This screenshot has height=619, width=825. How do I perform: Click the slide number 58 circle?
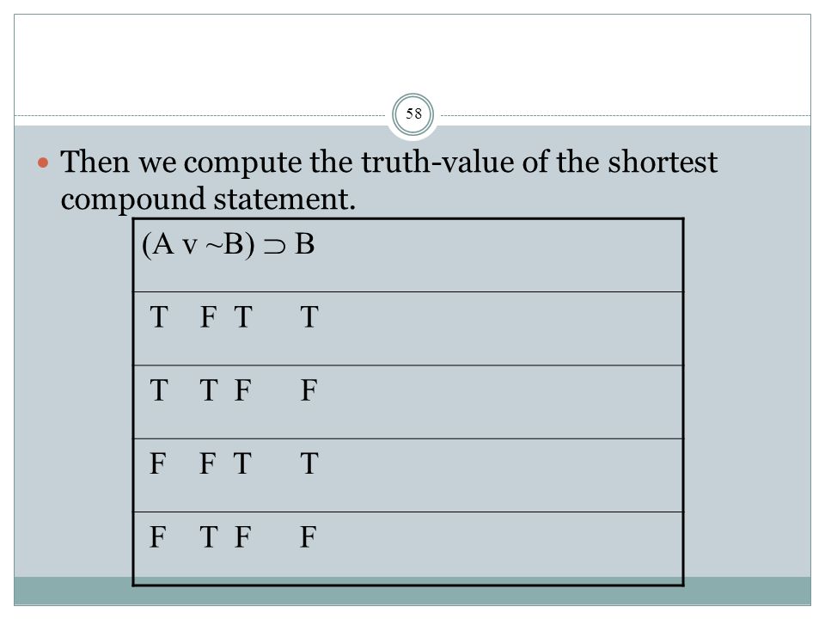point(413,114)
